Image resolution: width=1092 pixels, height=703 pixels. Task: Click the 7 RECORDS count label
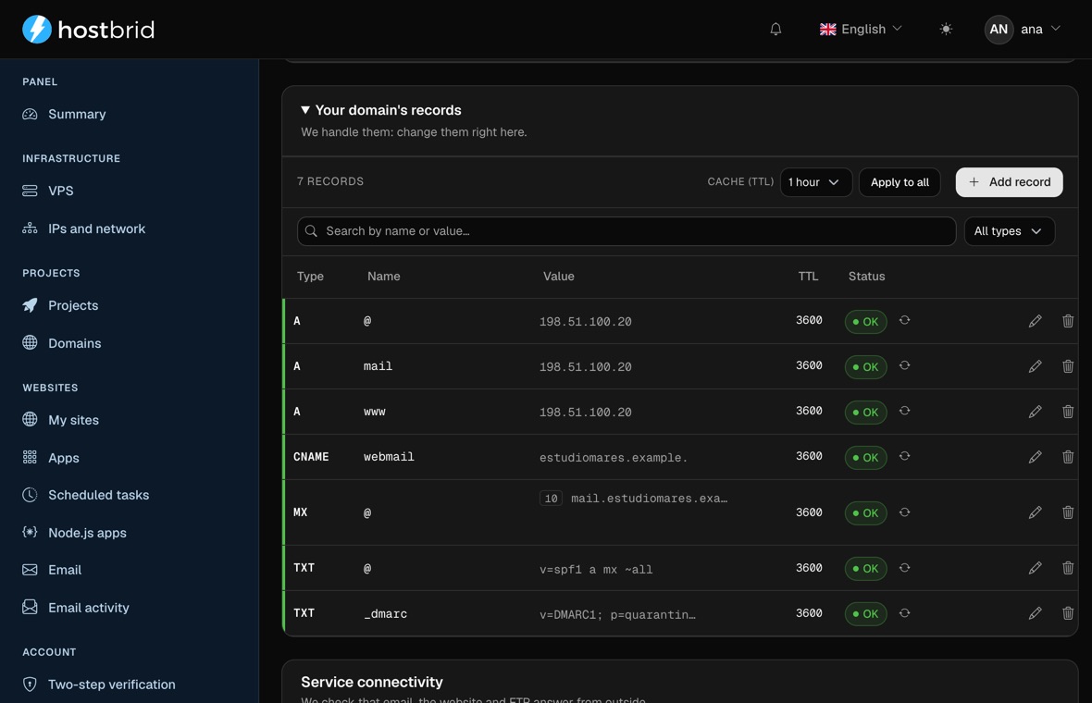tap(330, 181)
